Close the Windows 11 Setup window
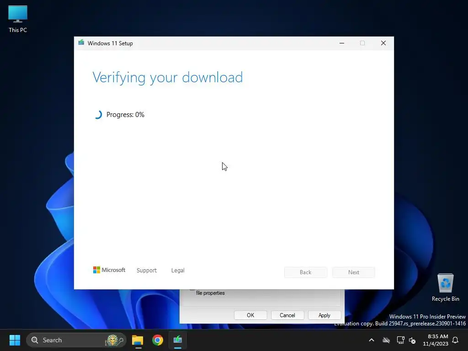 point(383,43)
